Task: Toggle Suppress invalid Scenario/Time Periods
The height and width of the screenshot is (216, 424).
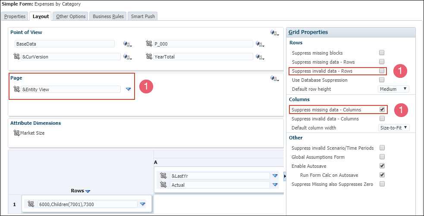Action: [382, 148]
